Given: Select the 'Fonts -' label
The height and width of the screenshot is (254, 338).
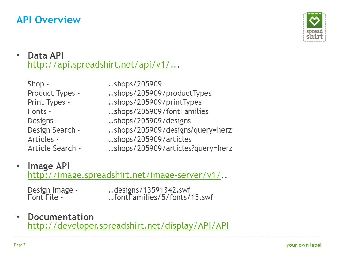Looking at the screenshot, I should click(39, 111).
